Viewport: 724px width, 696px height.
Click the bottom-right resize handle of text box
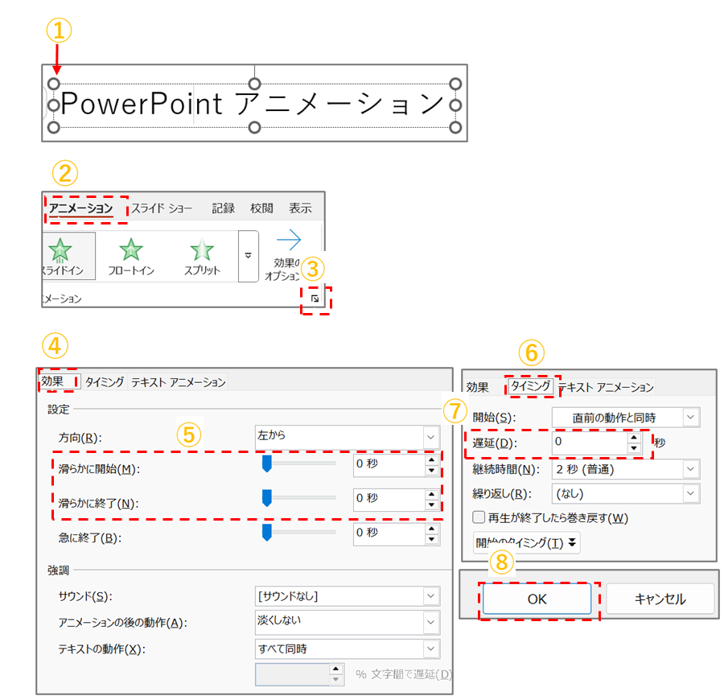[455, 127]
